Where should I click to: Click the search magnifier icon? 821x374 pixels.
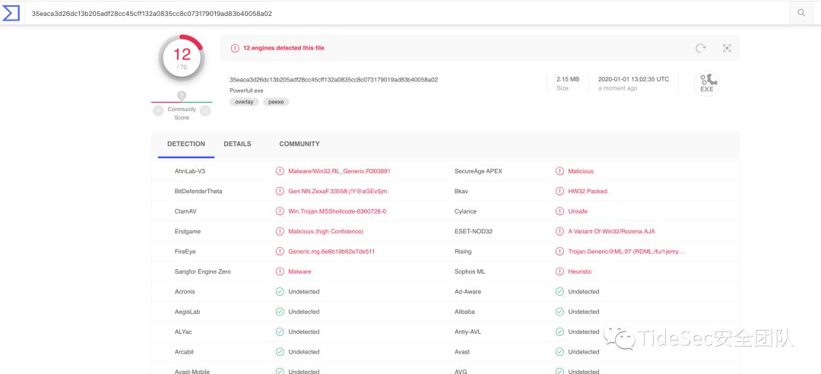801,13
